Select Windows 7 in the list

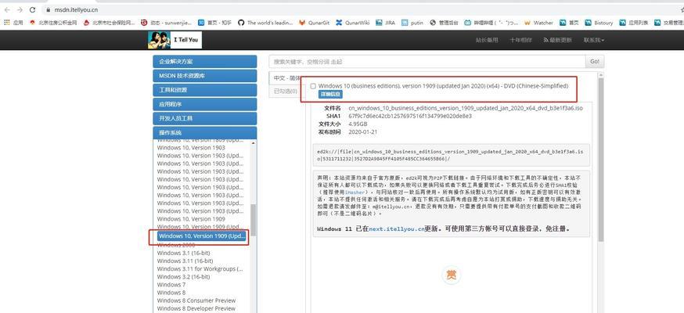171,284
